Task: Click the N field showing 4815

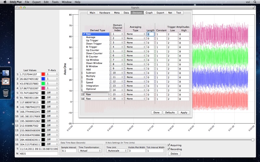Action: [x=39, y=154]
